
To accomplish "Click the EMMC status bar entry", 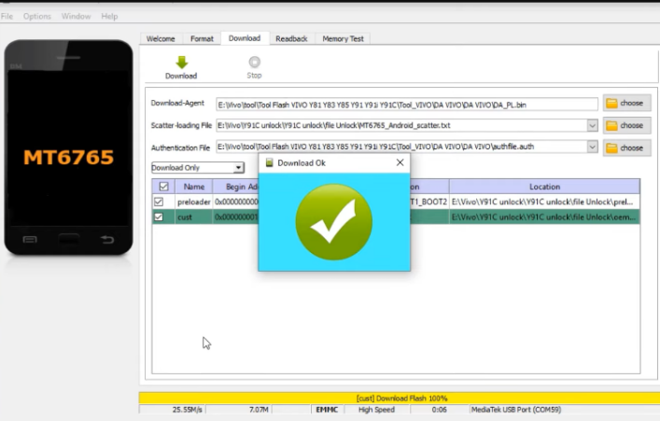I will pos(327,409).
